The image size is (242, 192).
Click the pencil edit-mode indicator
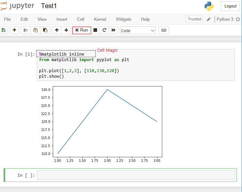(208, 19)
